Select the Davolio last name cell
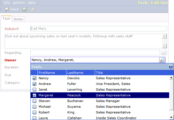The height and width of the screenshot is (120, 174). coord(73,78)
